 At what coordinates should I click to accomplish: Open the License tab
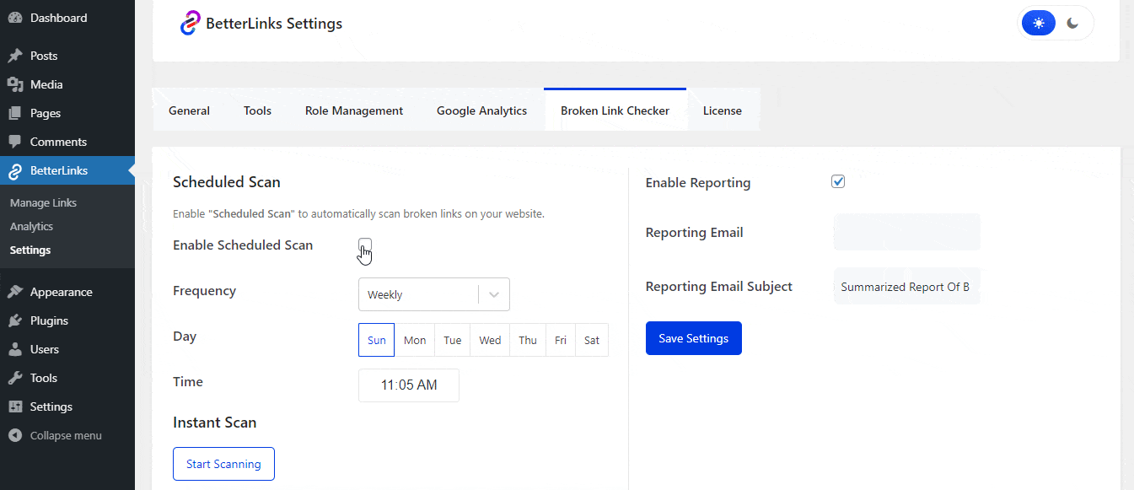(x=723, y=110)
